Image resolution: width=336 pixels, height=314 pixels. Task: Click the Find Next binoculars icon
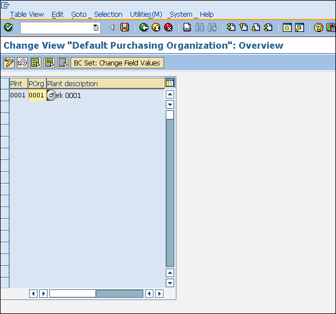(212, 27)
